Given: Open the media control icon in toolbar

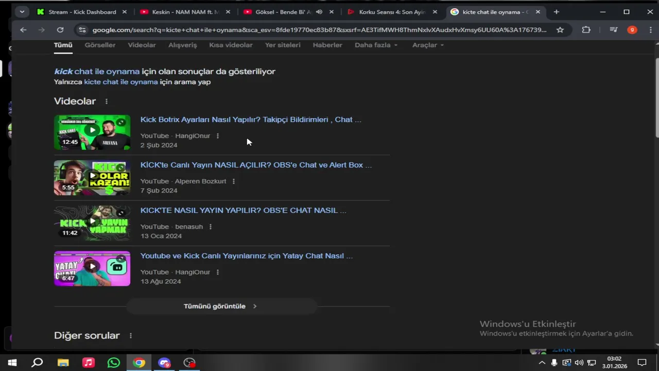Looking at the screenshot, I should [x=613, y=30].
